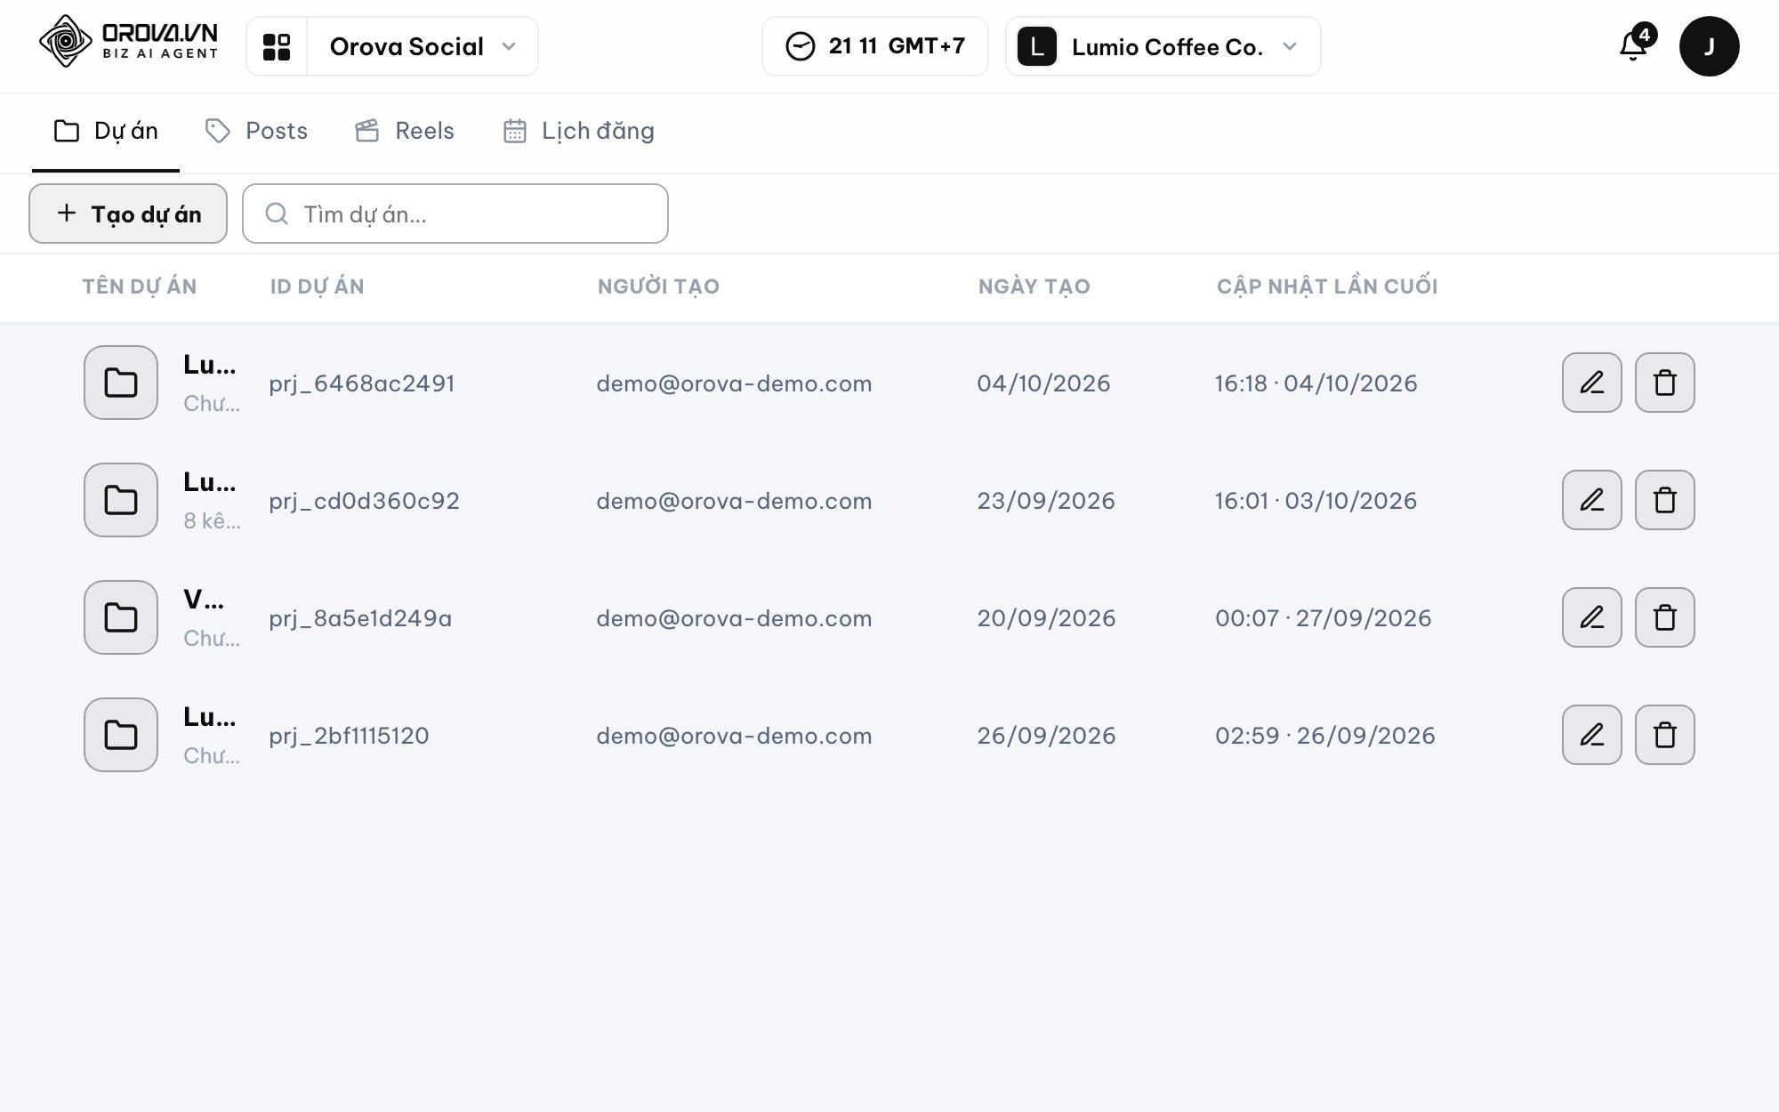
Task: Expand the Orova Social dropdown
Action: pyautogui.click(x=423, y=46)
